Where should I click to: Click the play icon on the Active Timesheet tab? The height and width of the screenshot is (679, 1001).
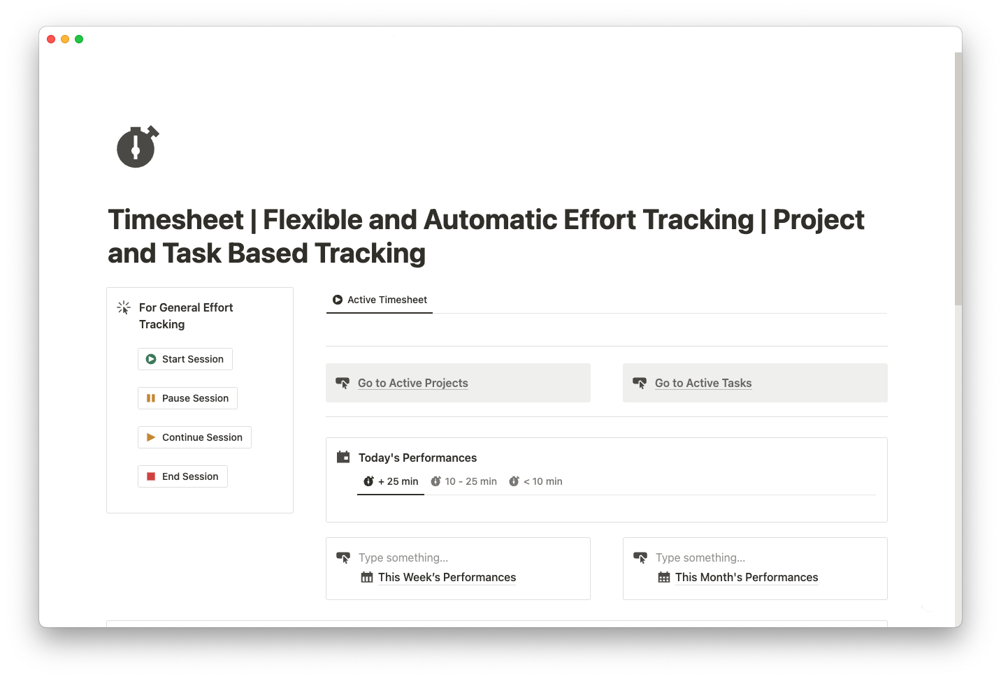338,300
